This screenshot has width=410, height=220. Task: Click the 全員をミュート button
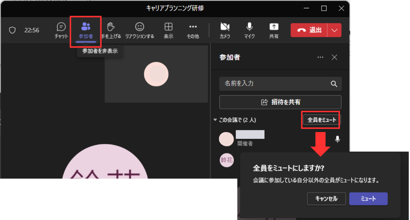click(x=322, y=120)
